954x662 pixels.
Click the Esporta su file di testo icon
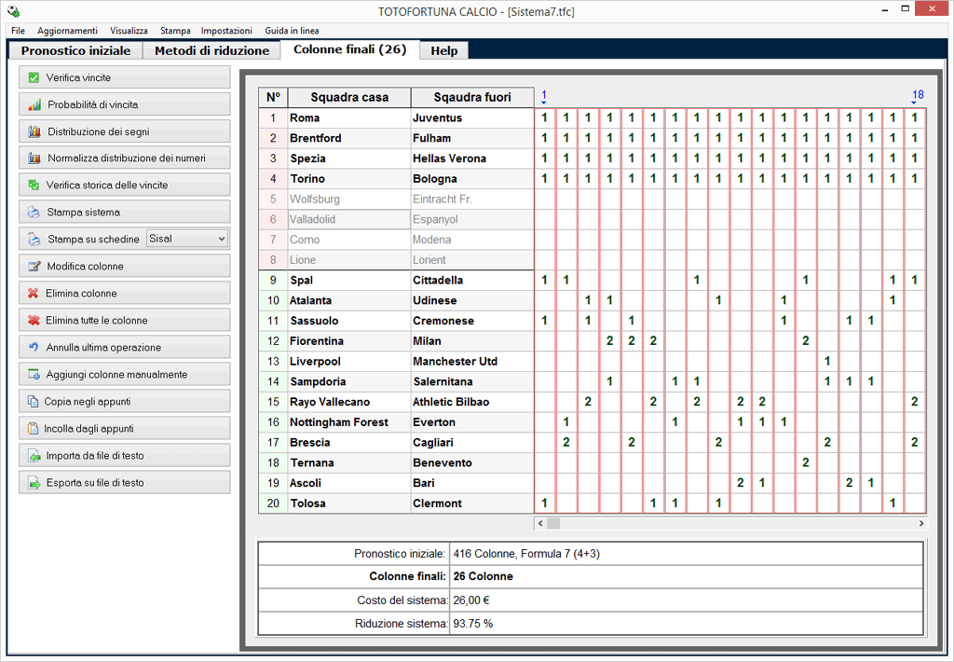[x=34, y=483]
